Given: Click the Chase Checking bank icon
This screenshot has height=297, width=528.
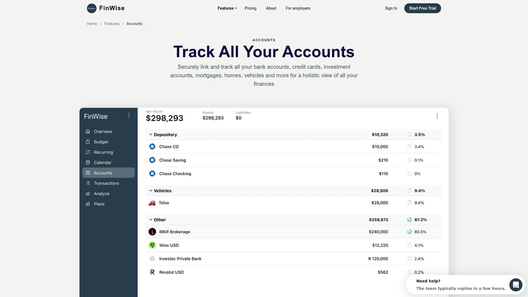Looking at the screenshot, I should tap(152, 174).
